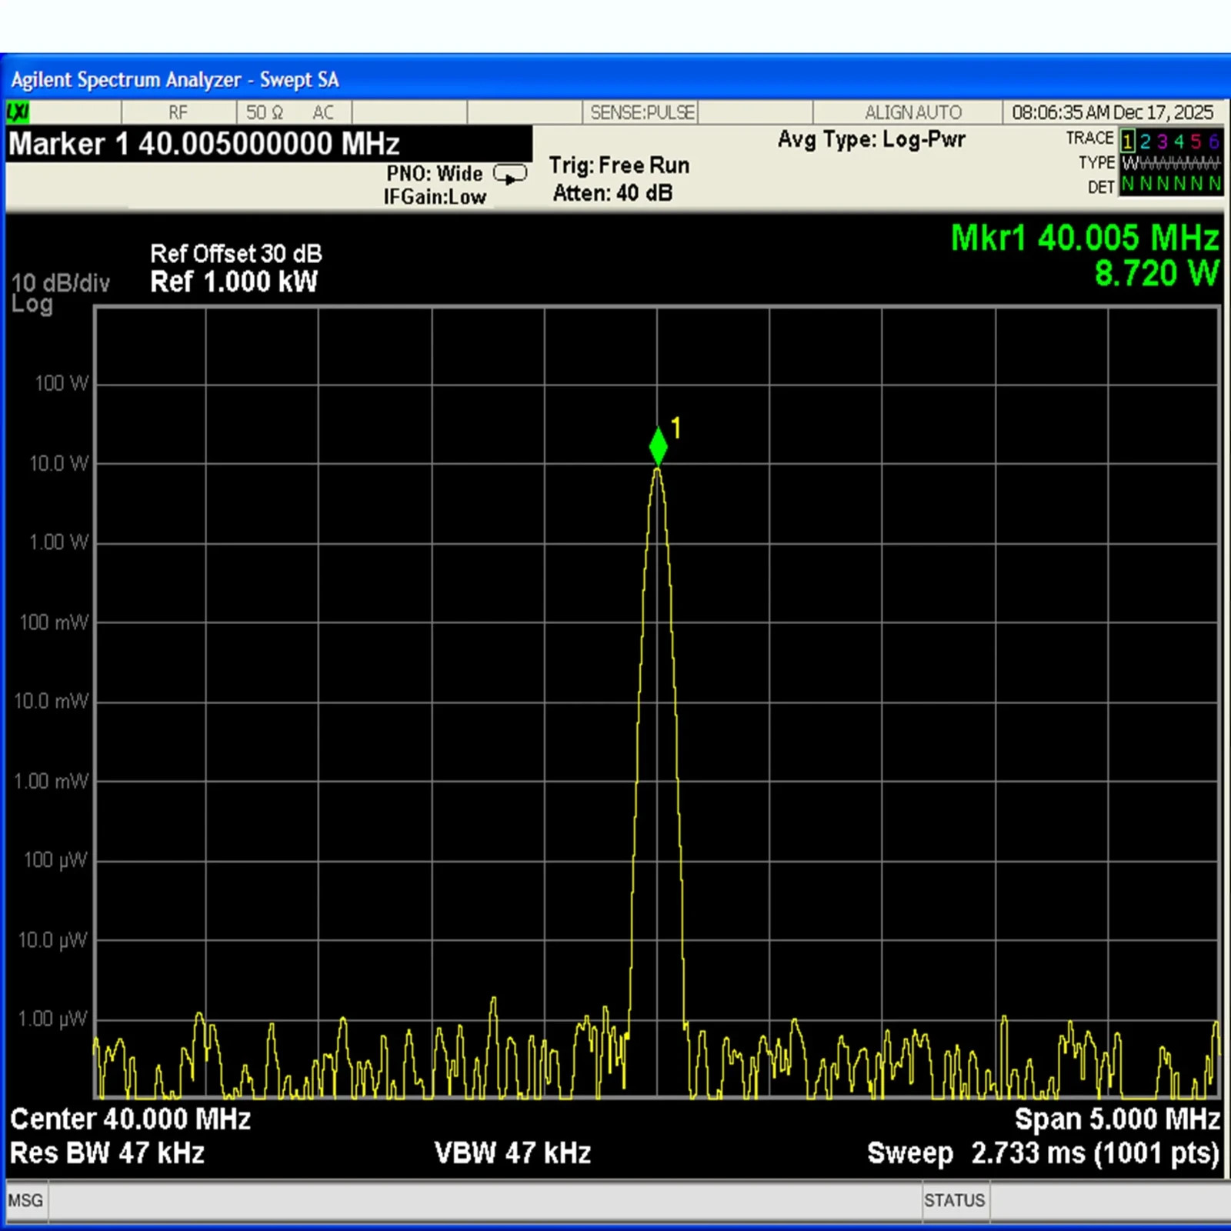Viewport: 1231px width, 1231px height.
Task: Click the 50 Ω impedance header item
Action: (265, 113)
